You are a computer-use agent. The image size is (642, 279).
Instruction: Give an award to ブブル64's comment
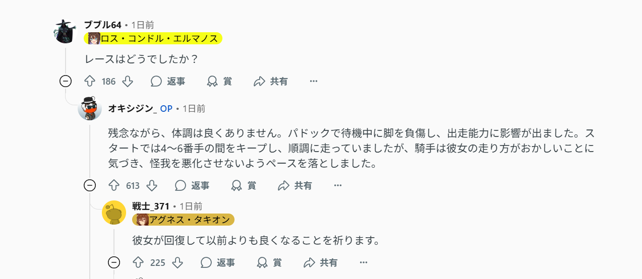tap(219, 81)
